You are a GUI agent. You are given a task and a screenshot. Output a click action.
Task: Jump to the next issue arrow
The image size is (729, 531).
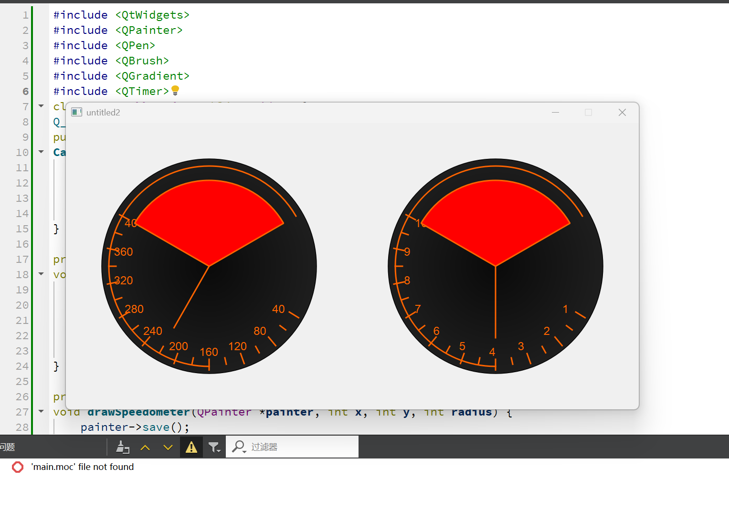168,447
